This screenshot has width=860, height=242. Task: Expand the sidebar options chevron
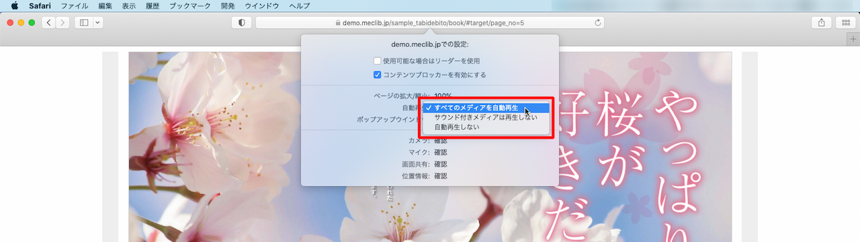98,23
